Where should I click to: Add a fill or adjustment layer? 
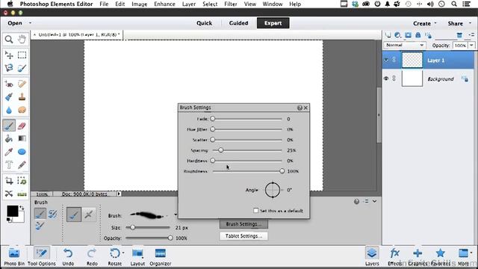(x=397, y=35)
